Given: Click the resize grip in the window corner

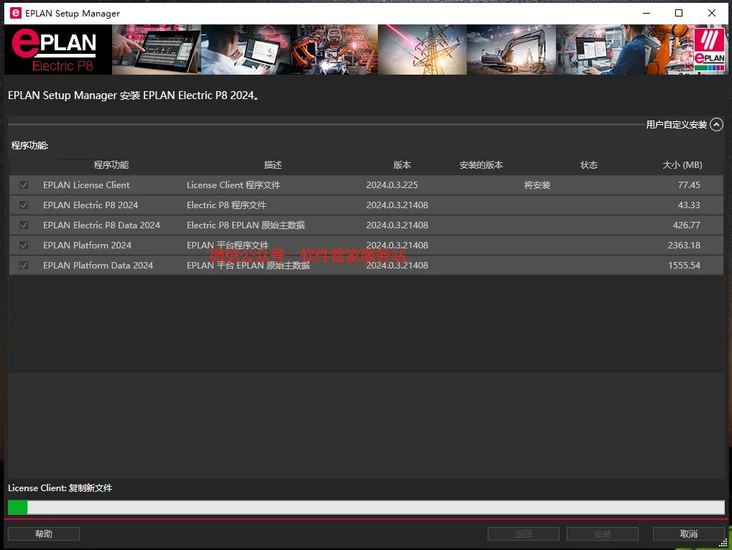Looking at the screenshot, I should (723, 543).
